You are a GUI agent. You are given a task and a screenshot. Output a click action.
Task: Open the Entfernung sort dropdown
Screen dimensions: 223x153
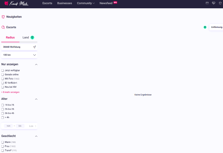click(216, 27)
